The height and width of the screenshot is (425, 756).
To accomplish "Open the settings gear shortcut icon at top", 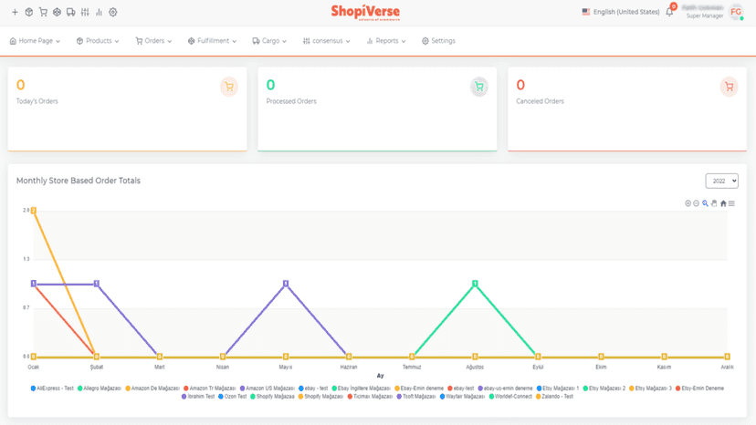I will (113, 12).
